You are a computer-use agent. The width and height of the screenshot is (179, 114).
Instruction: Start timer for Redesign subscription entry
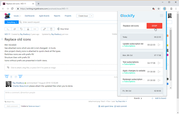(x=159, y=80)
